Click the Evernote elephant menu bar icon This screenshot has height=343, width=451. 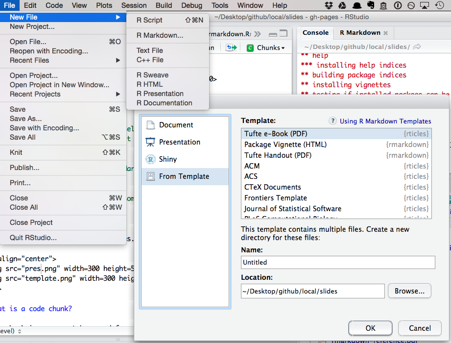[x=371, y=5]
